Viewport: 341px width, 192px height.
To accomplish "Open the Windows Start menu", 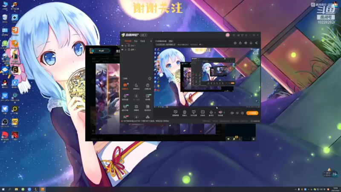I will tap(3, 189).
